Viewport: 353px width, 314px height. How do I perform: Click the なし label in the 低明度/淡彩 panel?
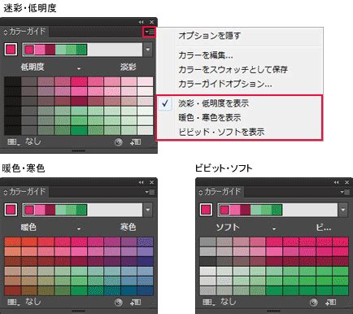tap(33, 142)
